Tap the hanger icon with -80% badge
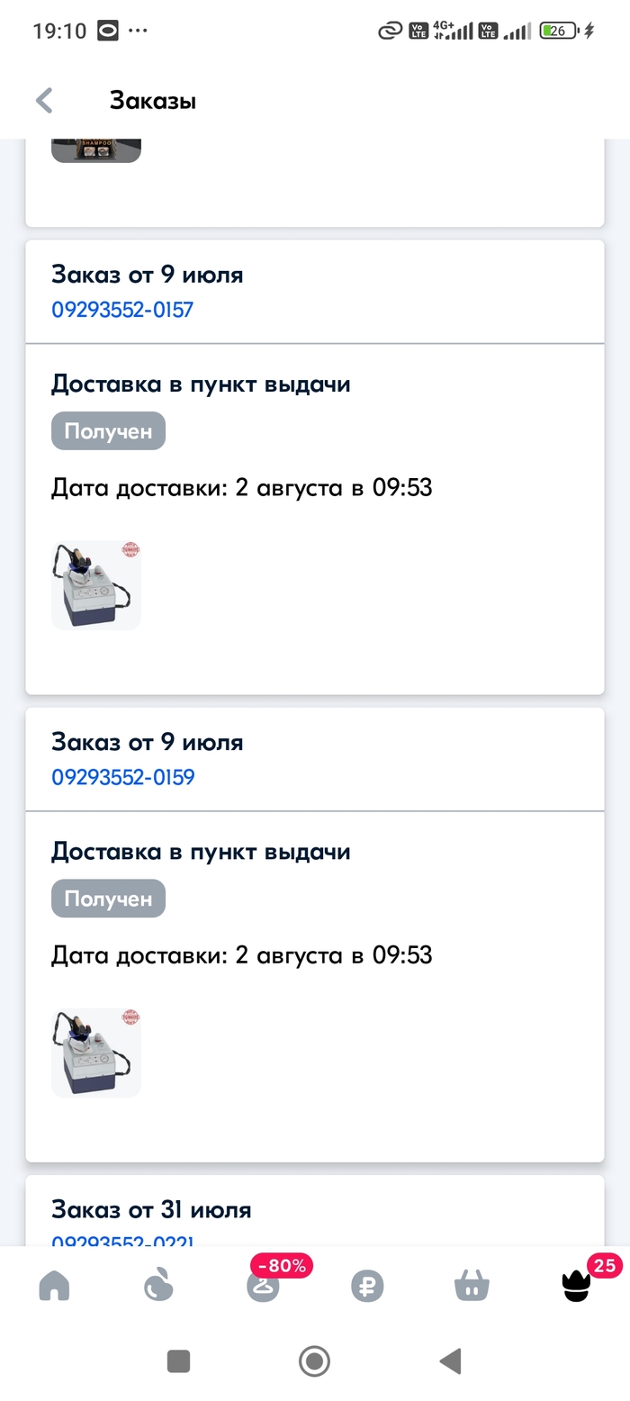The height and width of the screenshot is (1401, 630). 263,1286
